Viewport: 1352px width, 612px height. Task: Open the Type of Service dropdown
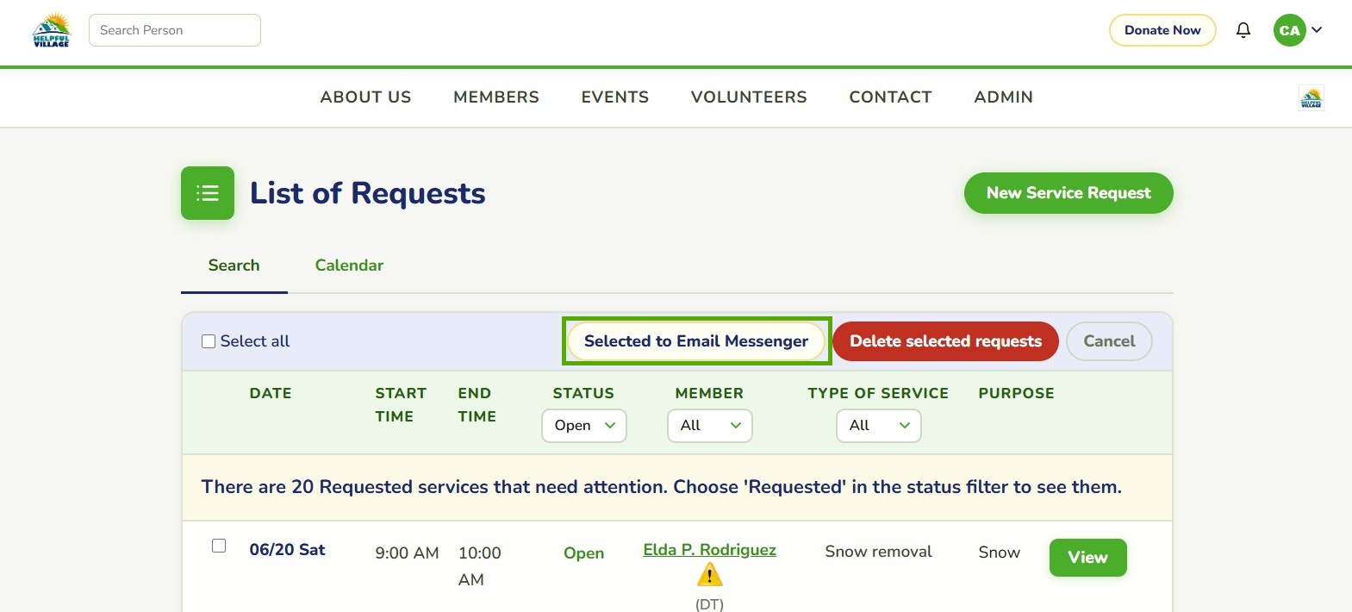[879, 426]
